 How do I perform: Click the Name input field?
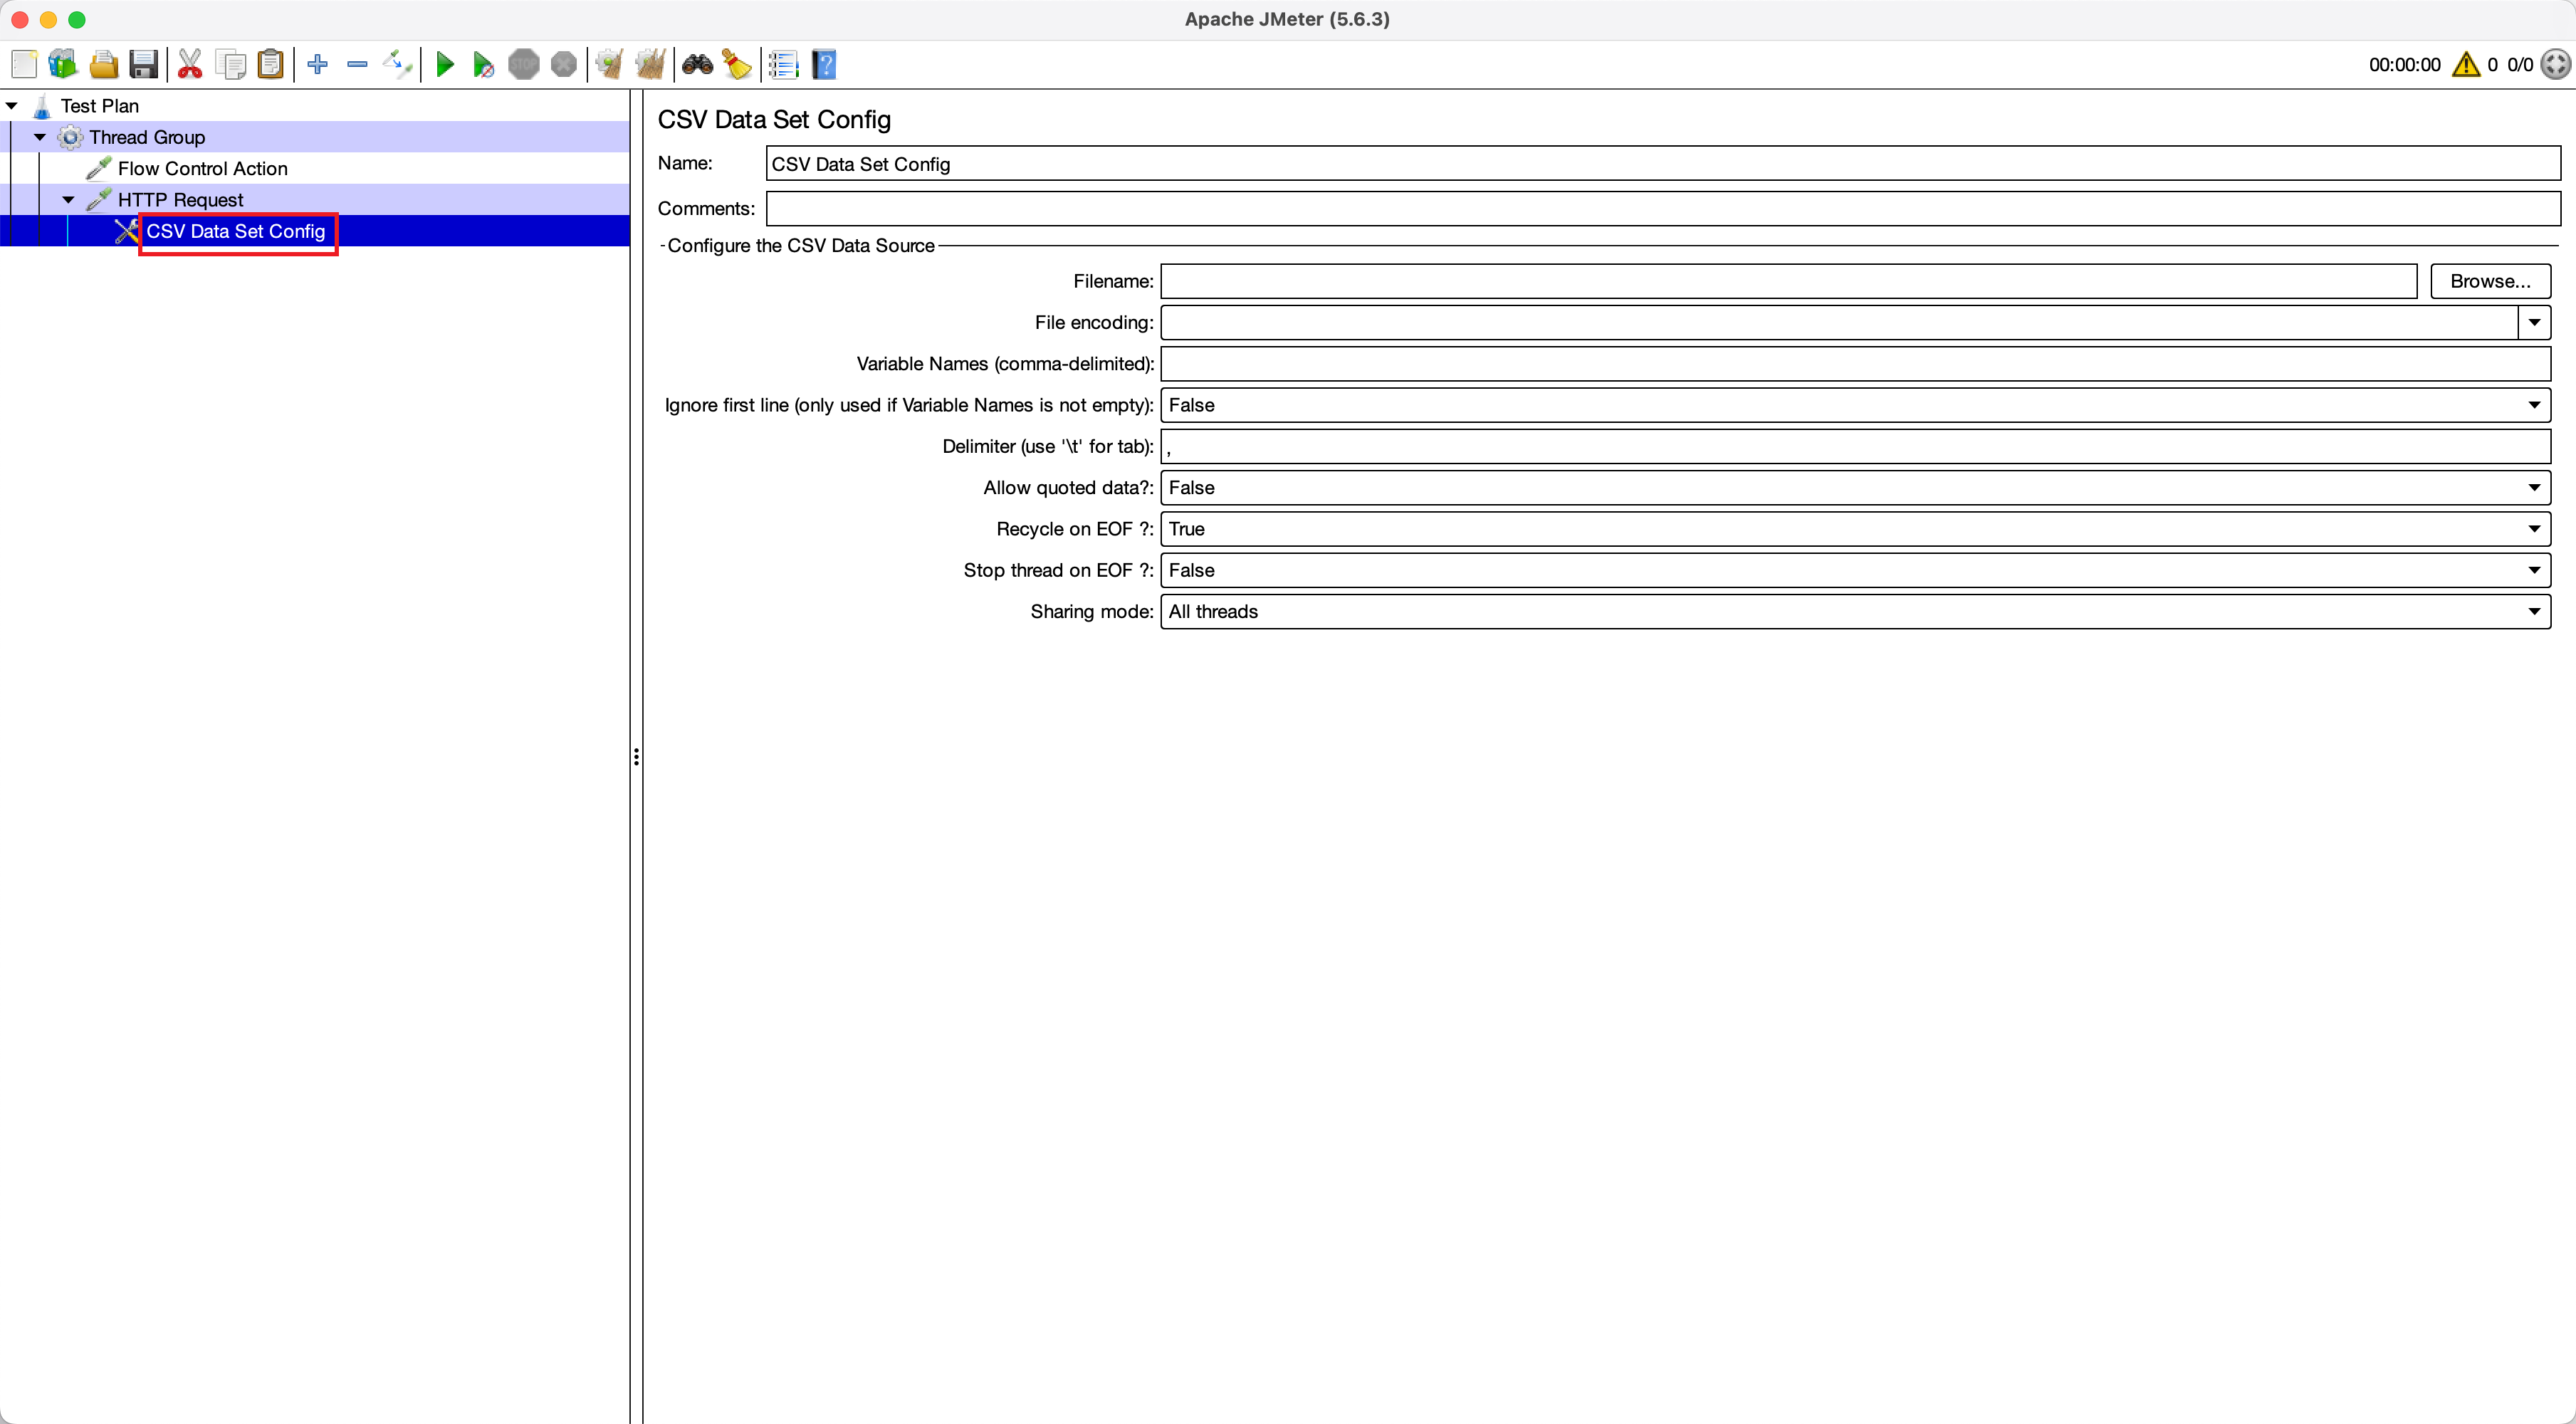(x=1663, y=164)
